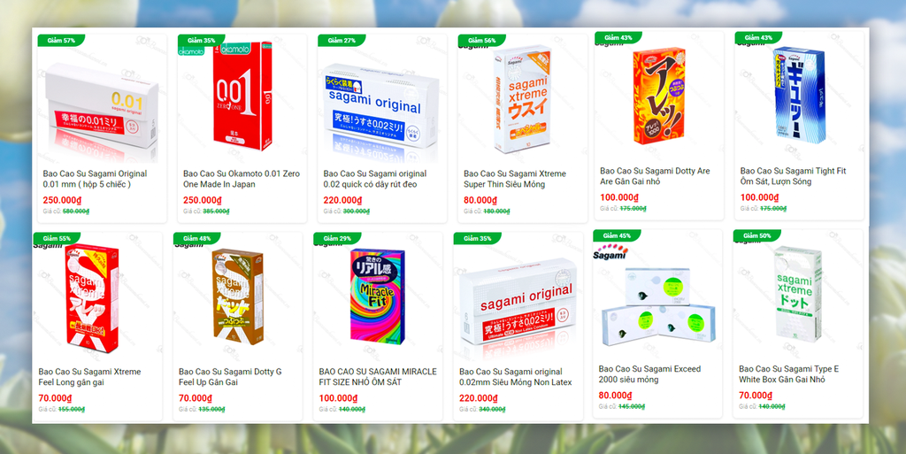
Task: Open Sagami Dotty G Feel Up title link
Action: pyautogui.click(x=230, y=377)
